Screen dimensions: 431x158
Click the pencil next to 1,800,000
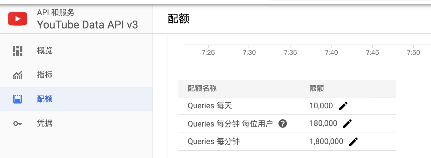click(x=354, y=141)
